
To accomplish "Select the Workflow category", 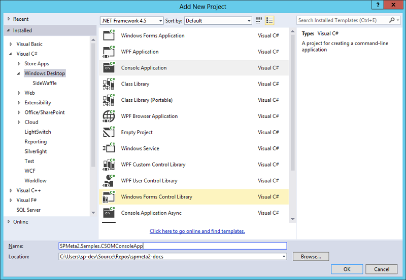I will [x=36, y=181].
